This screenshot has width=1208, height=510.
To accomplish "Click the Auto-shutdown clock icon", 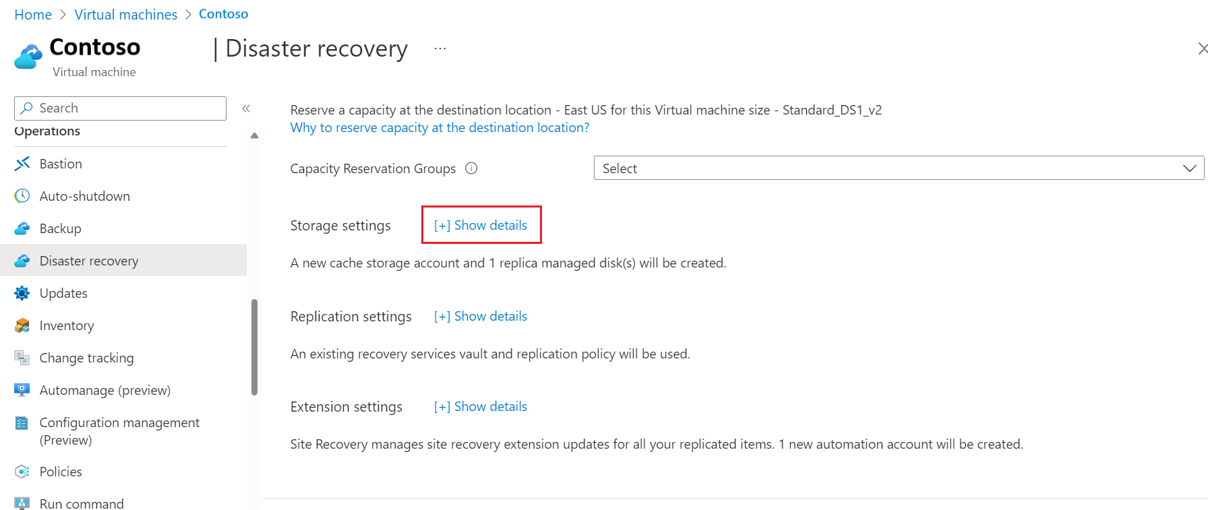I will click(22, 196).
